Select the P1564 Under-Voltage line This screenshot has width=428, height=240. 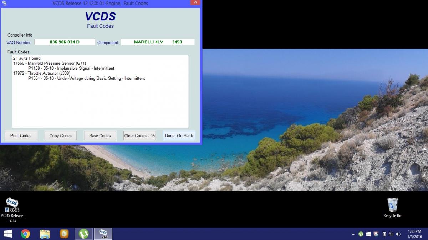87,78
